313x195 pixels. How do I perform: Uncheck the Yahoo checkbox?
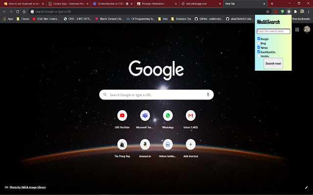pos(259,47)
